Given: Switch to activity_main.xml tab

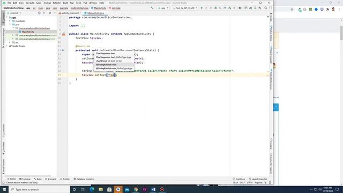Looking at the screenshot, I should click(70, 13).
